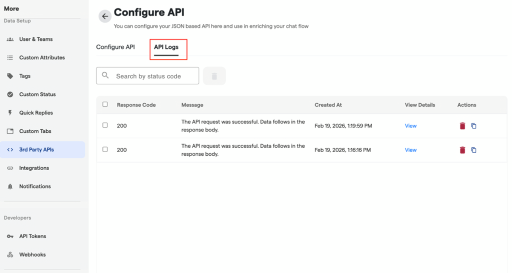Open Webhooks under Developers

click(32, 255)
